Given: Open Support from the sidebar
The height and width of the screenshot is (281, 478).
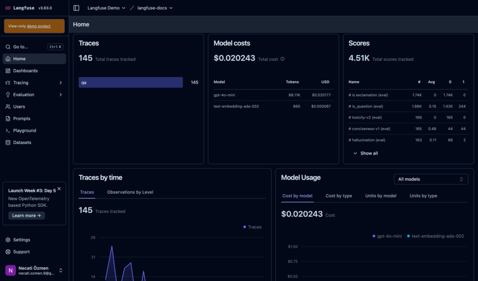Looking at the screenshot, I should (x=21, y=252).
